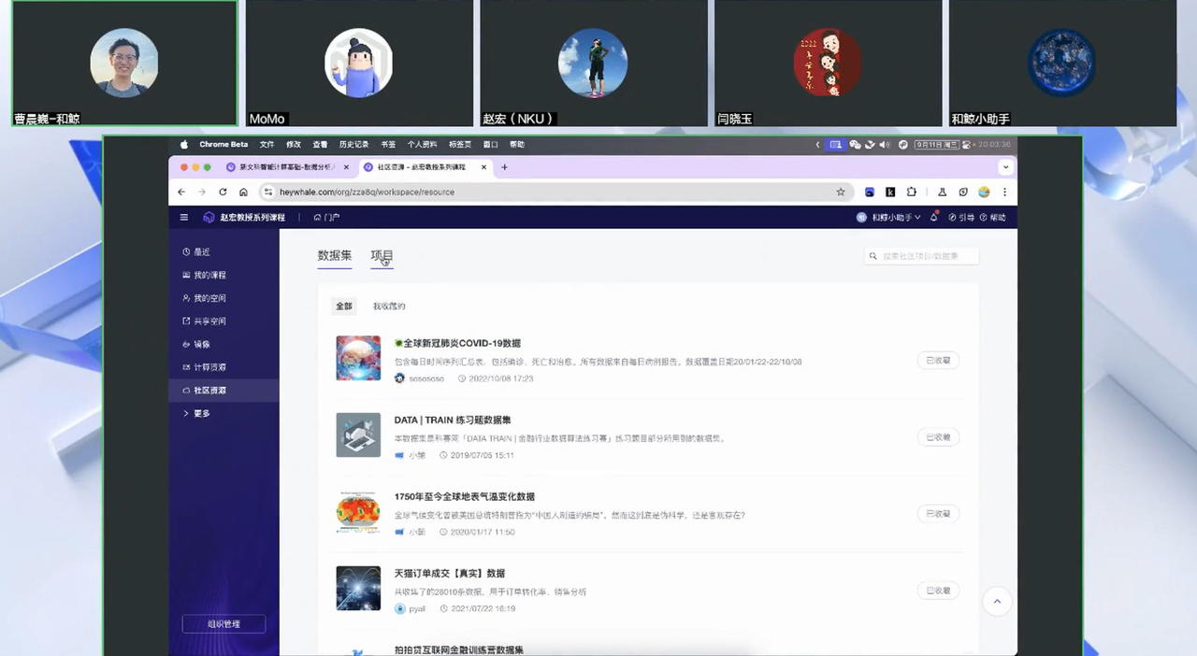Go to 门户 portal link
1197x656 pixels.
[x=327, y=218]
